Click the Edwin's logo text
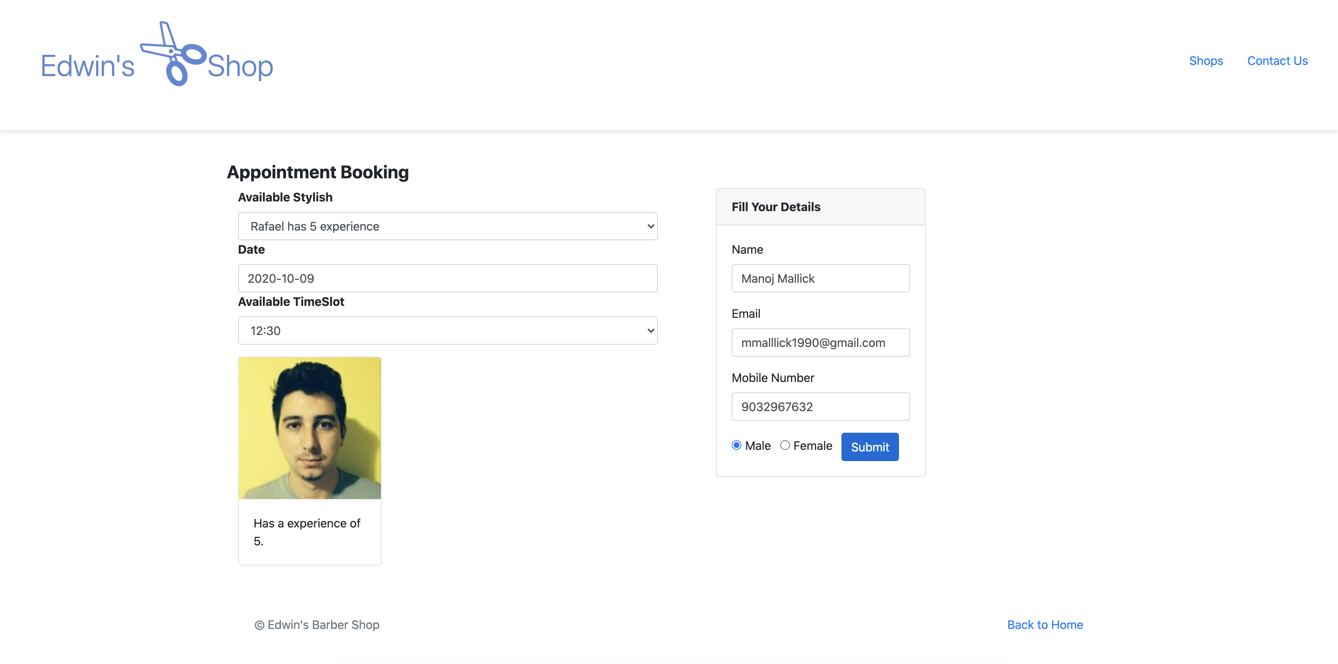Viewport: 1338px width, 664px height. (x=87, y=66)
